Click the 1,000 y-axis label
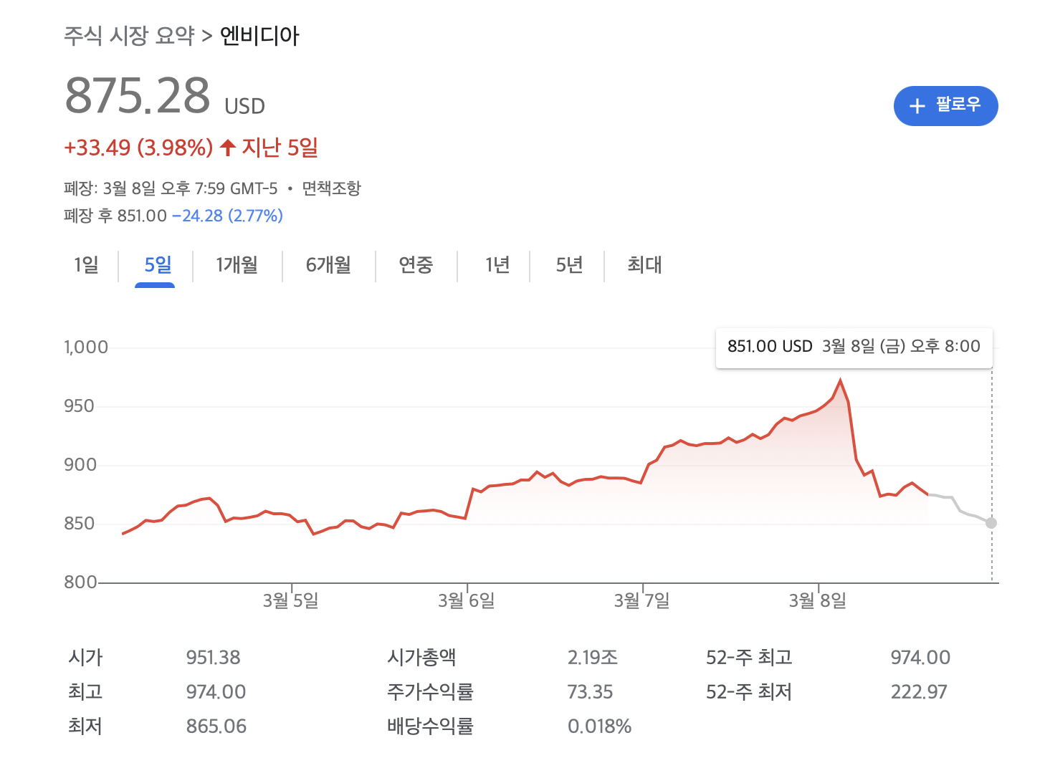 click(x=86, y=347)
